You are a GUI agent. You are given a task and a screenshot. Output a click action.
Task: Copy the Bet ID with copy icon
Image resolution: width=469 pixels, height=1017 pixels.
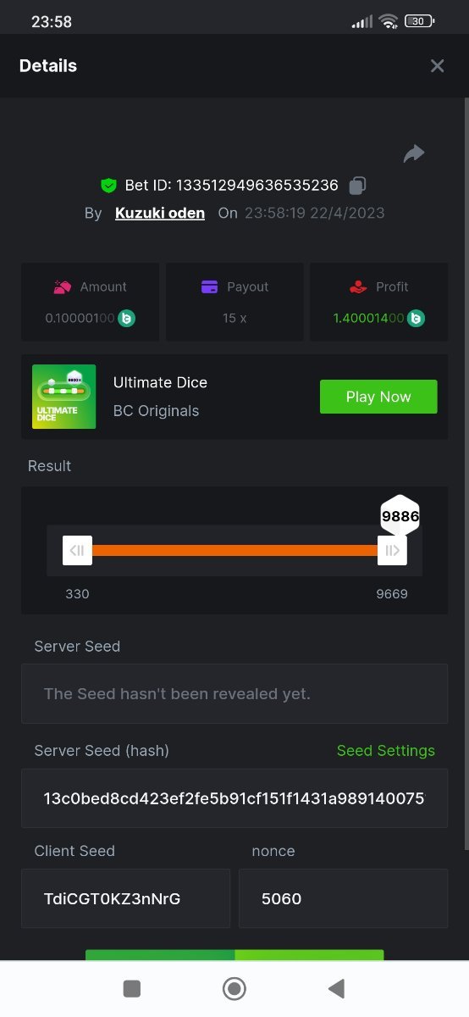click(x=358, y=185)
